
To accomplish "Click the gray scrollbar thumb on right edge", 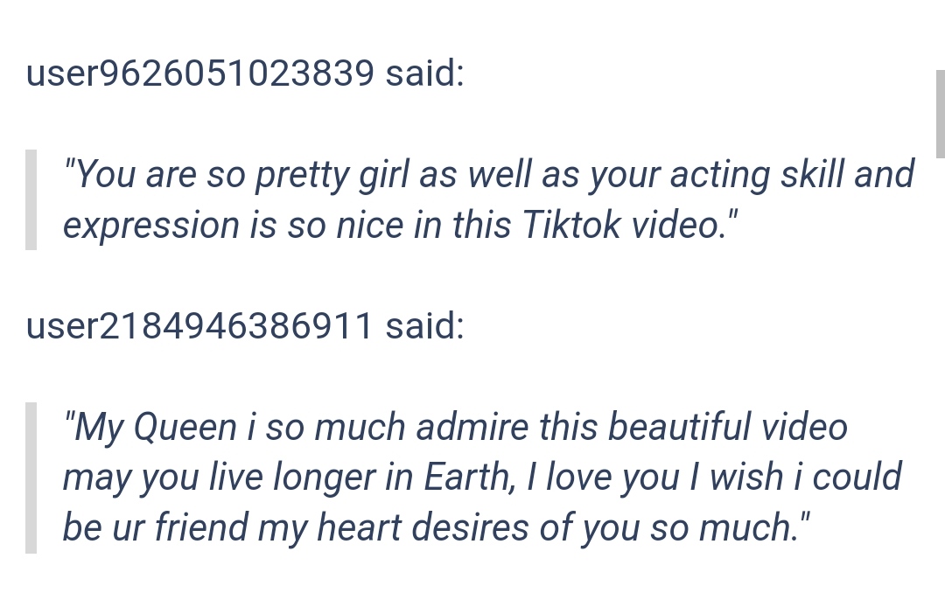I will [x=940, y=114].
